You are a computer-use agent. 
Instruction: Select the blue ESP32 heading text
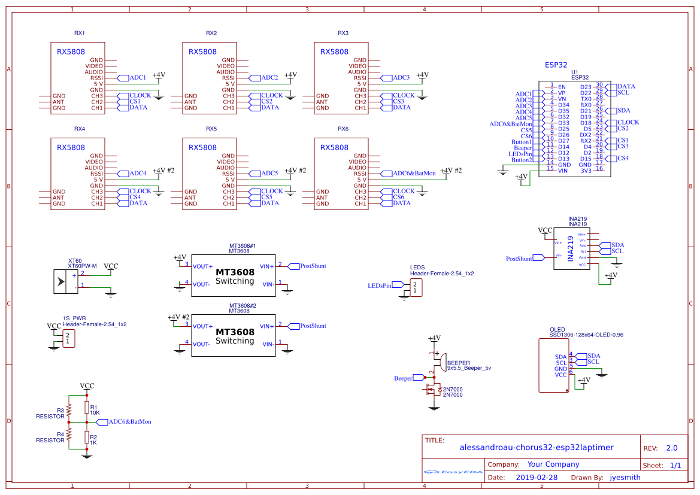[556, 65]
